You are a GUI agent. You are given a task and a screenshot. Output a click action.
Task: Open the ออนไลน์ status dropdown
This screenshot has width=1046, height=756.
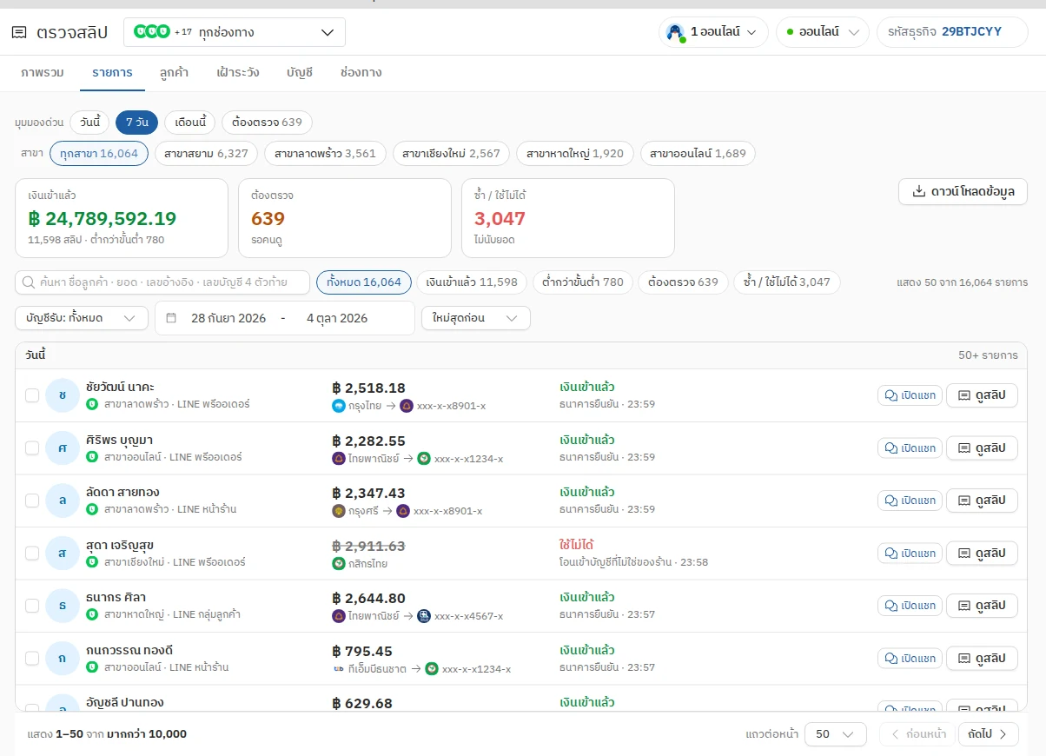823,32
